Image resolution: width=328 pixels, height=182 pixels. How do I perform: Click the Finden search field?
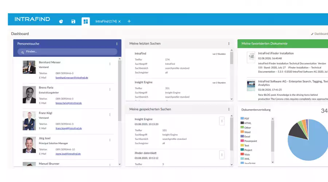[x=67, y=52]
